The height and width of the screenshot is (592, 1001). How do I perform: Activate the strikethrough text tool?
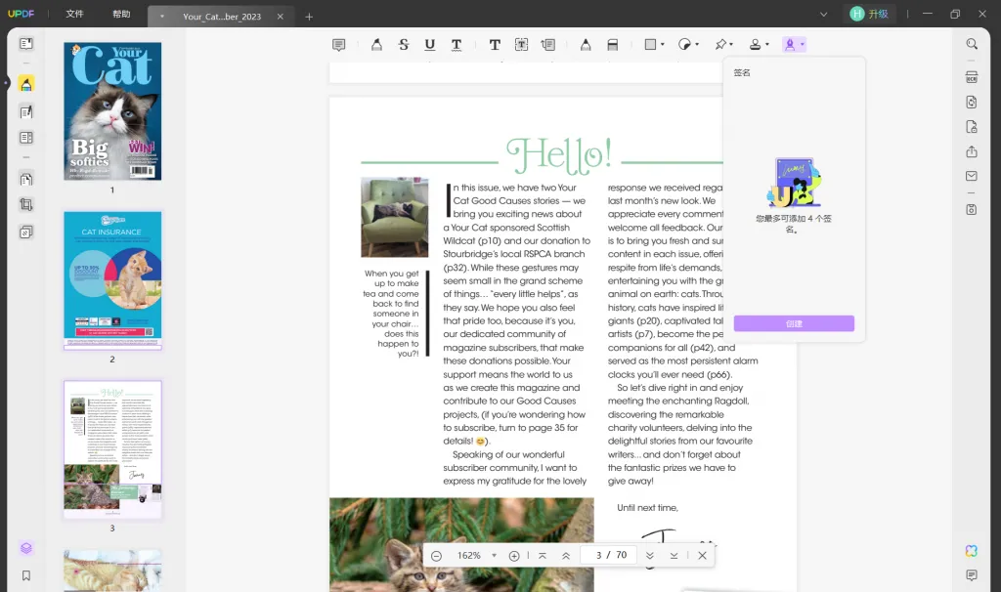[x=404, y=45]
